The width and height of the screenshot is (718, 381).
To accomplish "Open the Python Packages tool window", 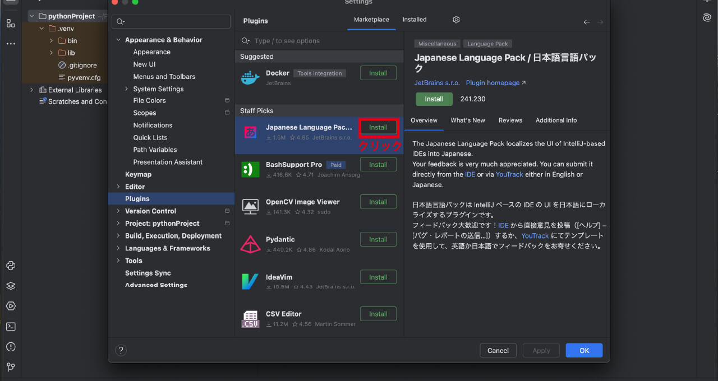I will click(10, 285).
